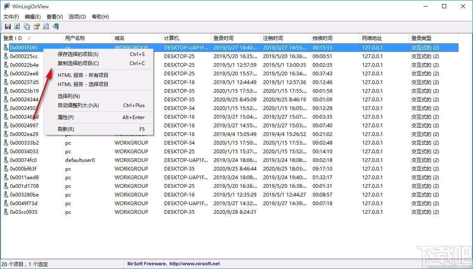Open the 编辑(E) menu
Image resolution: width=473 pixels, height=269 pixels.
coord(33,17)
